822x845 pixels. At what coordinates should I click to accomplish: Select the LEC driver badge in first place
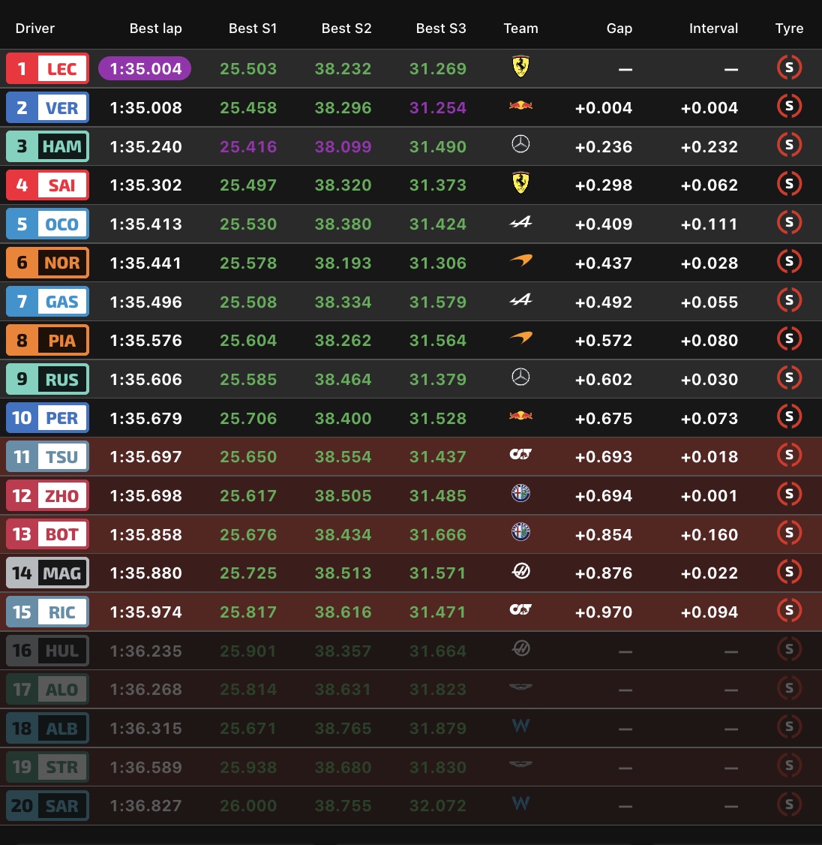coord(47,69)
